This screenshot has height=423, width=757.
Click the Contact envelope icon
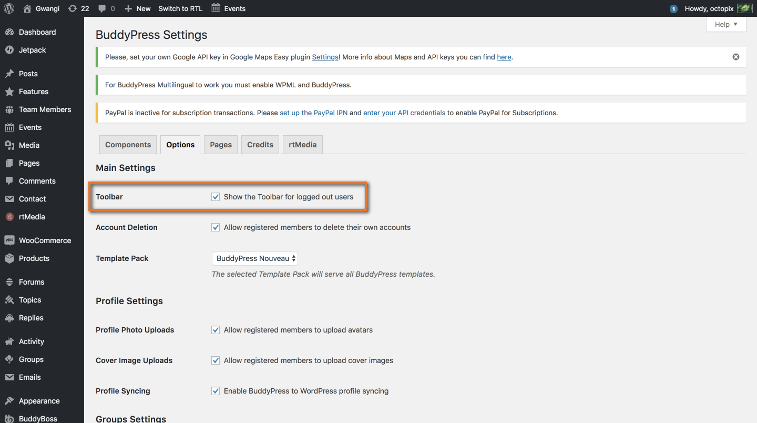[x=9, y=199]
